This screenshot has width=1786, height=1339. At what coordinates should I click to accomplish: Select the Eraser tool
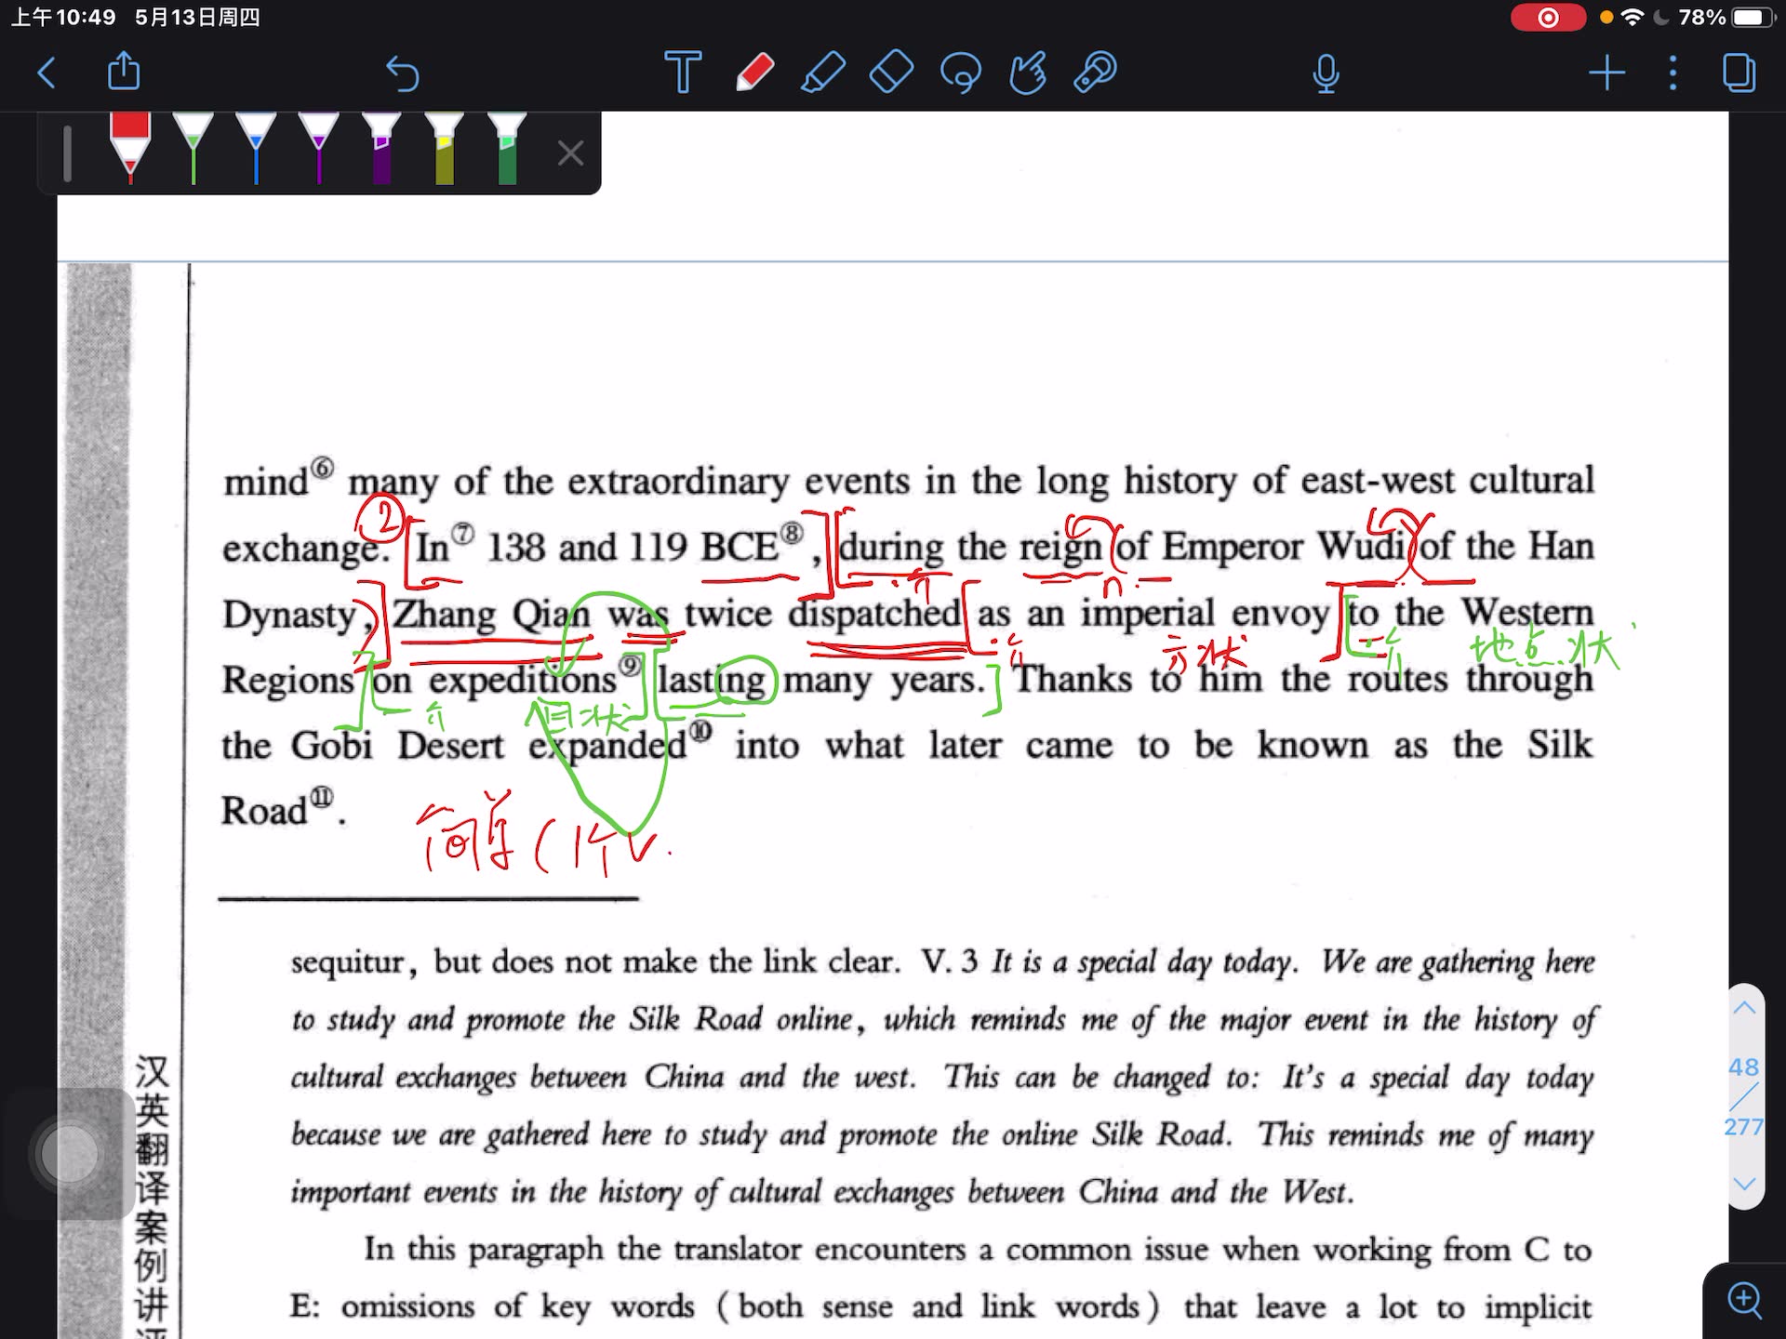891,73
